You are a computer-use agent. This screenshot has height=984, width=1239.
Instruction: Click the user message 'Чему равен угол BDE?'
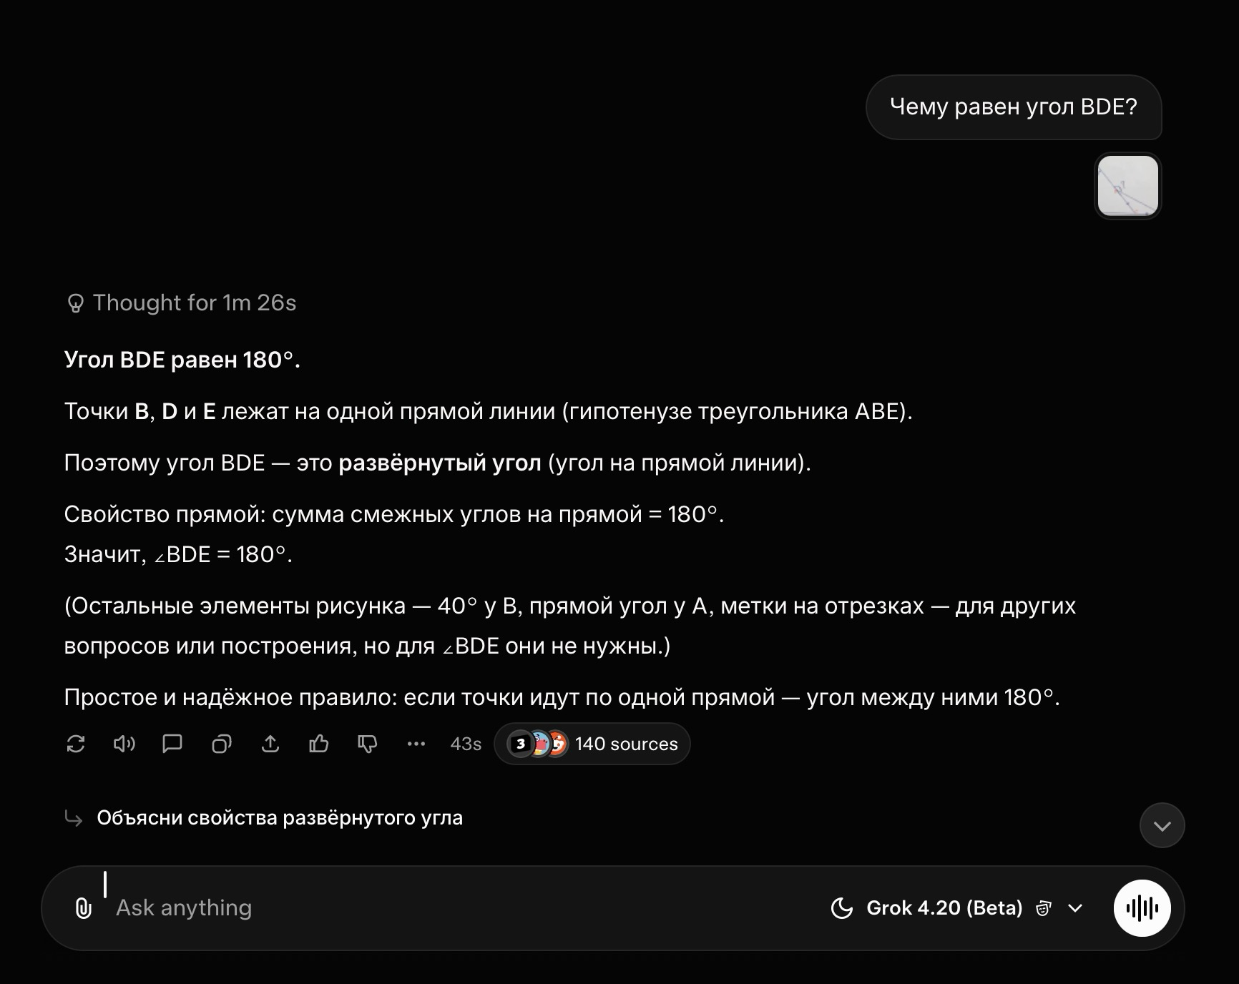tap(1013, 107)
